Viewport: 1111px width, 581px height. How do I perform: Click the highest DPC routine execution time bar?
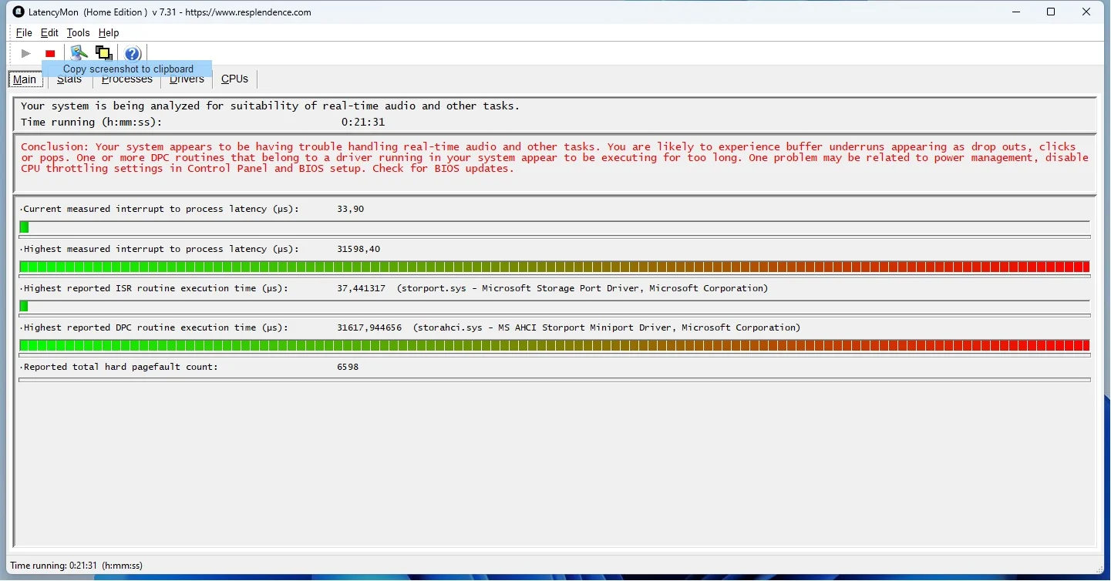pos(554,345)
